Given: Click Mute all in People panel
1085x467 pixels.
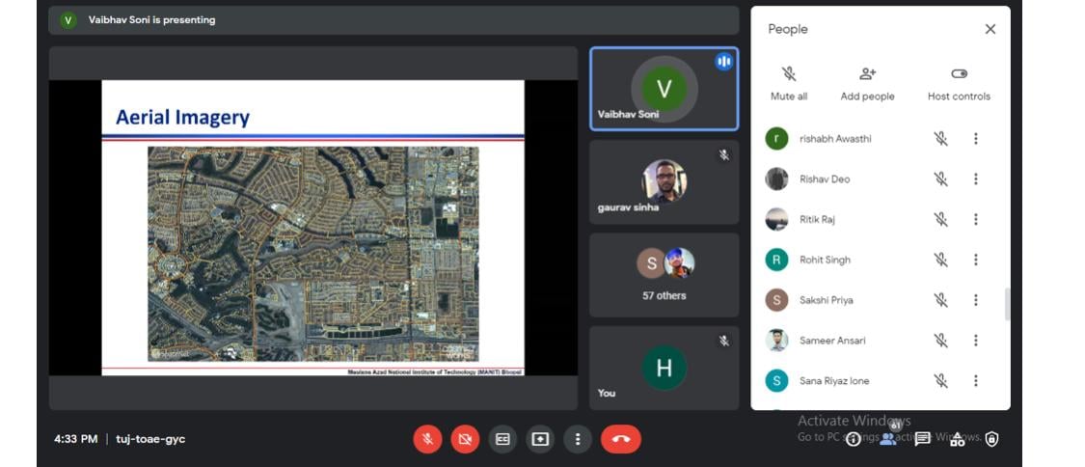Looking at the screenshot, I should 789,83.
